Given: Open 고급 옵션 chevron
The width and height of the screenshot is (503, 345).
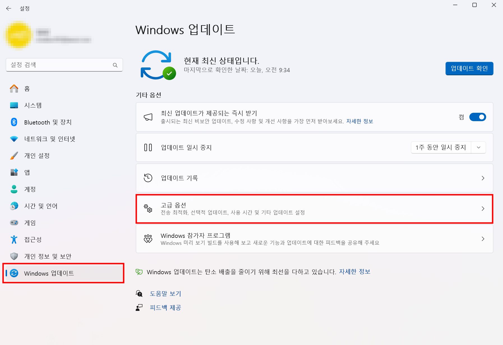Looking at the screenshot, I should [483, 208].
